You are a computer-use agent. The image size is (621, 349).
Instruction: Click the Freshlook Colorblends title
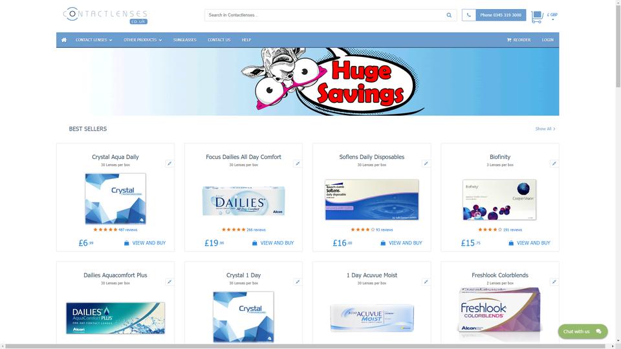(x=500, y=275)
